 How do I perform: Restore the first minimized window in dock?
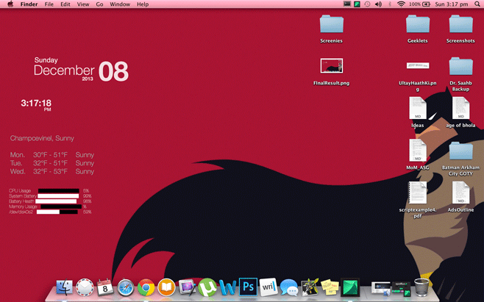click(x=380, y=288)
